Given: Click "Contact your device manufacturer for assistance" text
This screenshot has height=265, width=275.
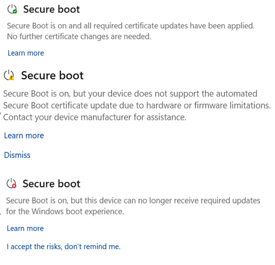Looking at the screenshot, I should coord(95,117).
